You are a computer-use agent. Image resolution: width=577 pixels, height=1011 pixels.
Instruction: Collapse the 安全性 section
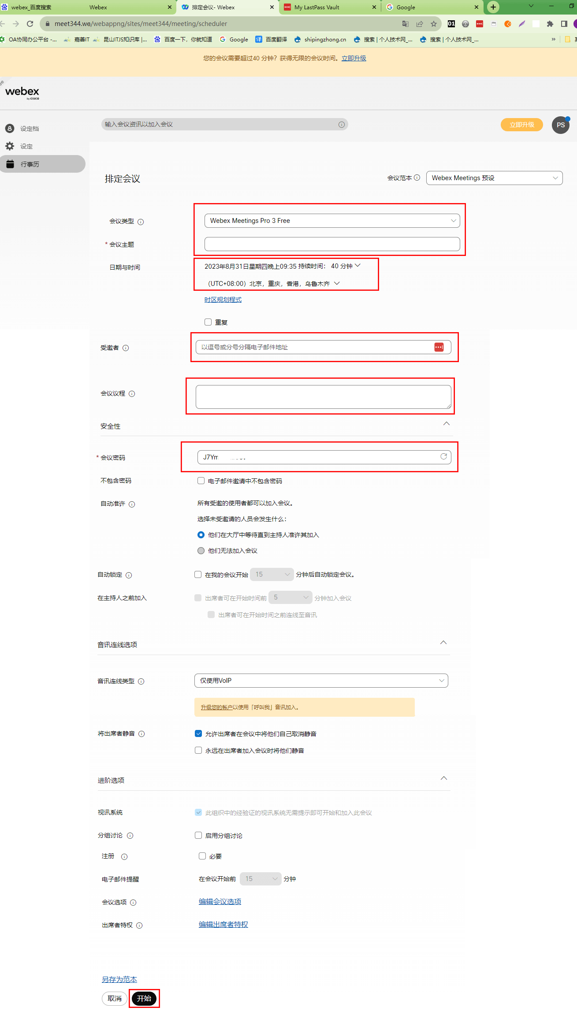(447, 423)
